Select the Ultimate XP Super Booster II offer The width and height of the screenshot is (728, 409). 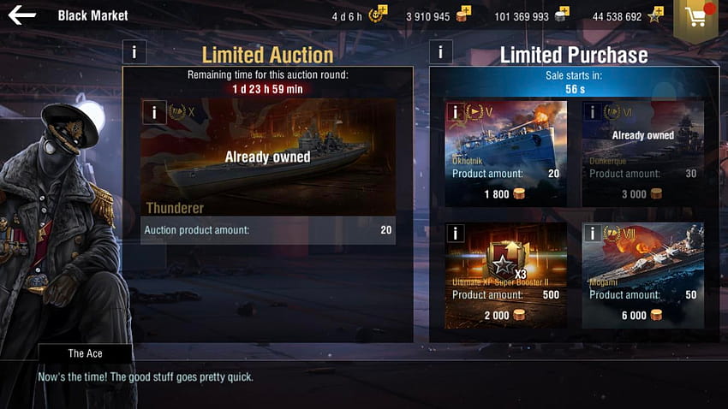coord(505,276)
